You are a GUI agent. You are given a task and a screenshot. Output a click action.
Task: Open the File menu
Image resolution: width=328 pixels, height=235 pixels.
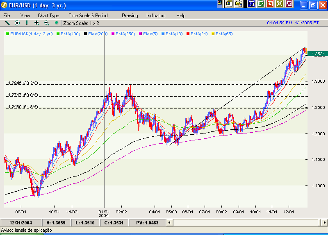(x=7, y=16)
